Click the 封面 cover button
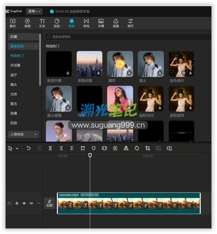This screenshot has width=217, height=234. tap(49, 203)
